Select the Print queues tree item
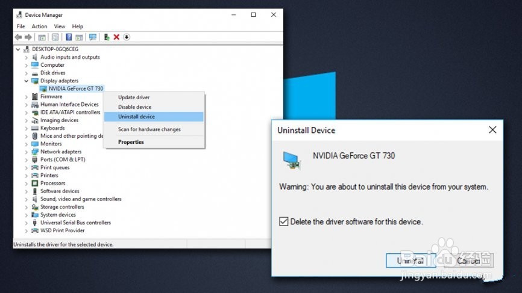Screen dimensions: 522x293 click(55, 167)
